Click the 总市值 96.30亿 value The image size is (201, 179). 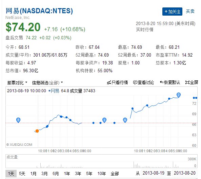31,71
